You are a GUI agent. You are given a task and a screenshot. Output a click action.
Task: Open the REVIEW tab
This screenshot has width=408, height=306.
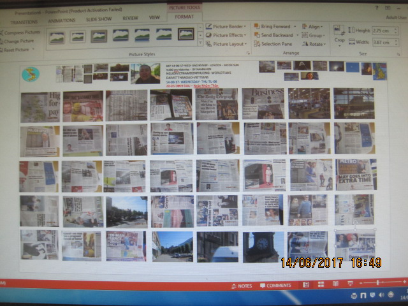[130, 18]
